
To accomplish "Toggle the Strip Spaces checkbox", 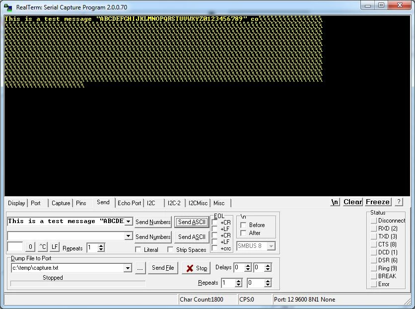I will 170,250.
